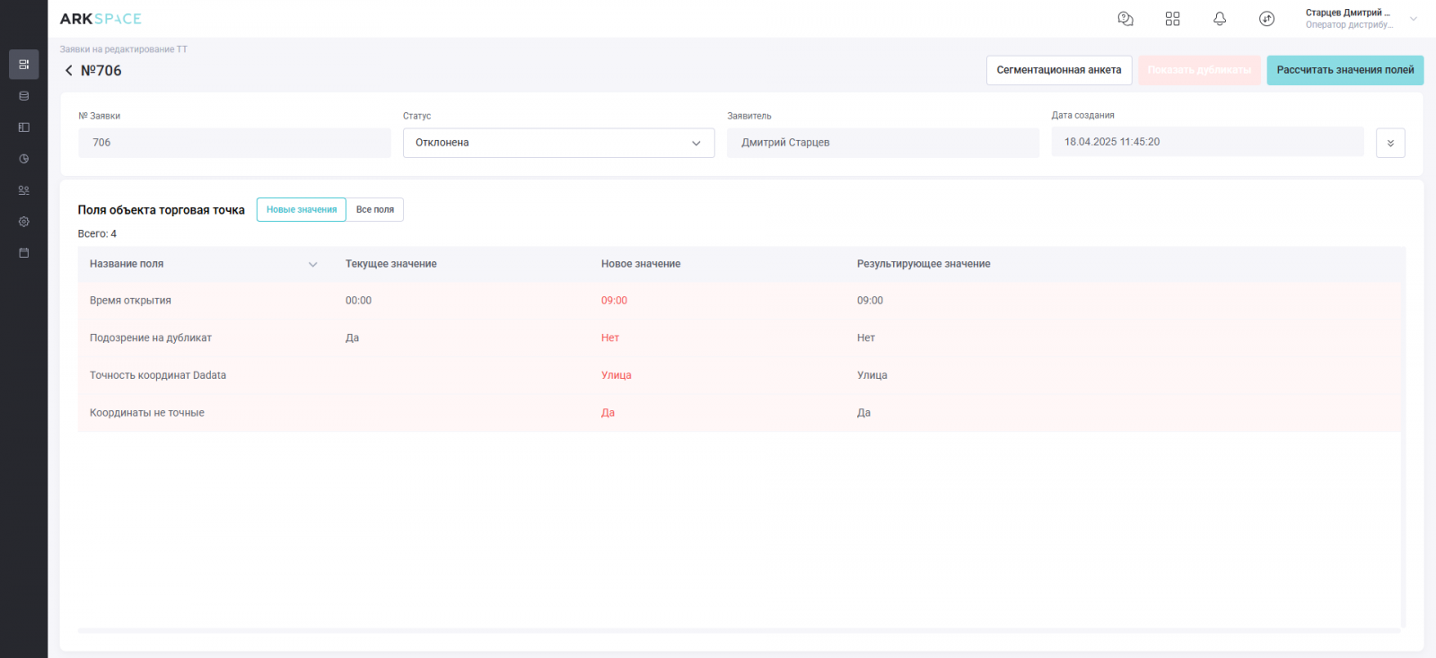
Task: Expand request details with double-chevron button
Action: click(x=1390, y=143)
